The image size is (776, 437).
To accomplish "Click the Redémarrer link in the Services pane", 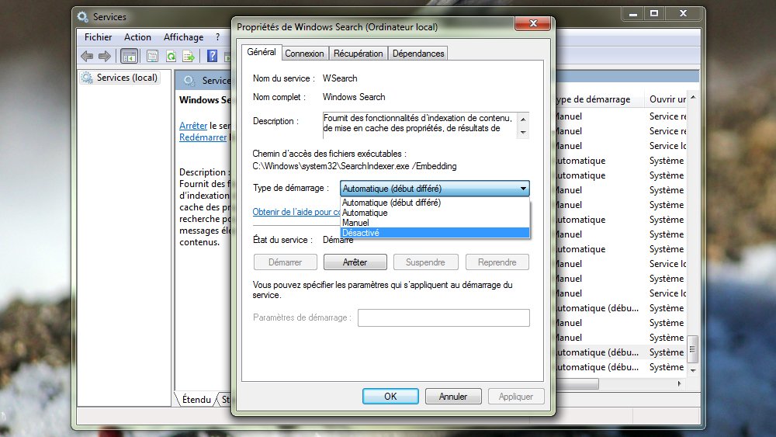I will click(203, 137).
